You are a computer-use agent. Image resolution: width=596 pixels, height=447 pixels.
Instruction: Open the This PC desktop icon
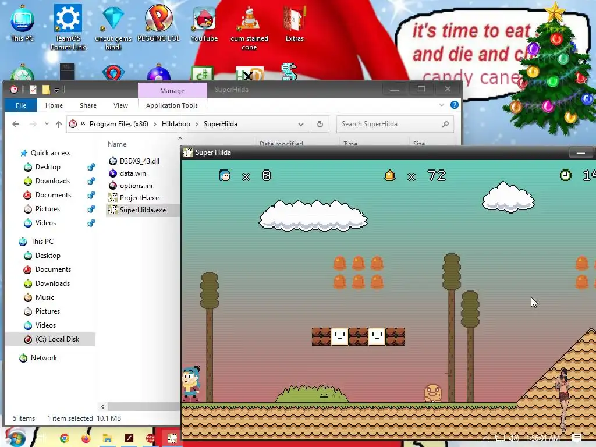(x=23, y=24)
